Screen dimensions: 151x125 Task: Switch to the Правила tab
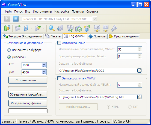pos(97,36)
